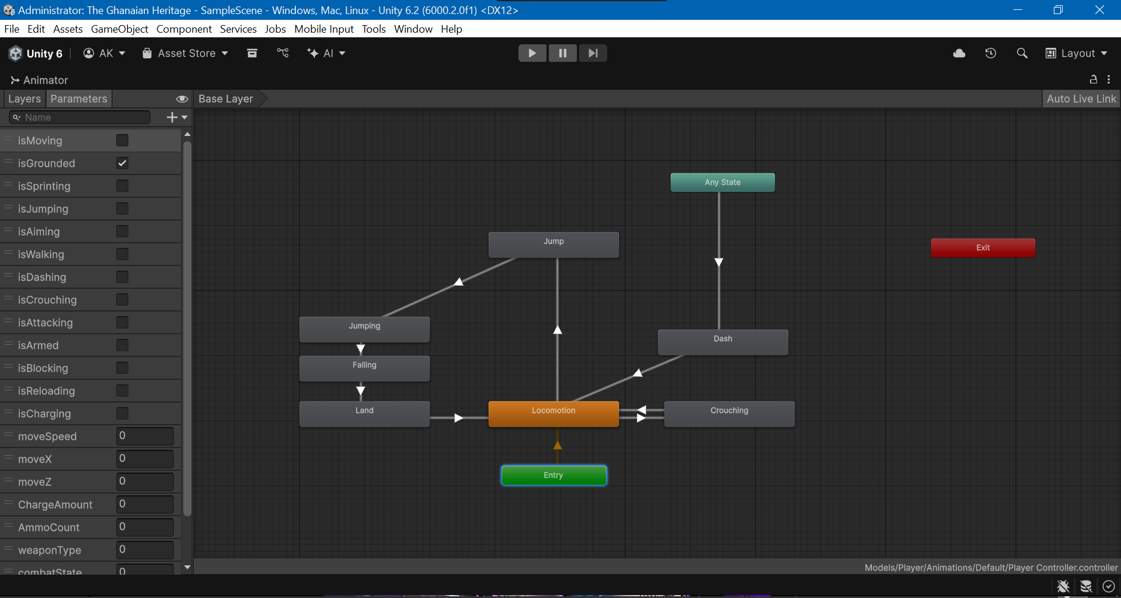Toggle the isSprinting checkbox
1121x598 pixels.
pyautogui.click(x=122, y=186)
